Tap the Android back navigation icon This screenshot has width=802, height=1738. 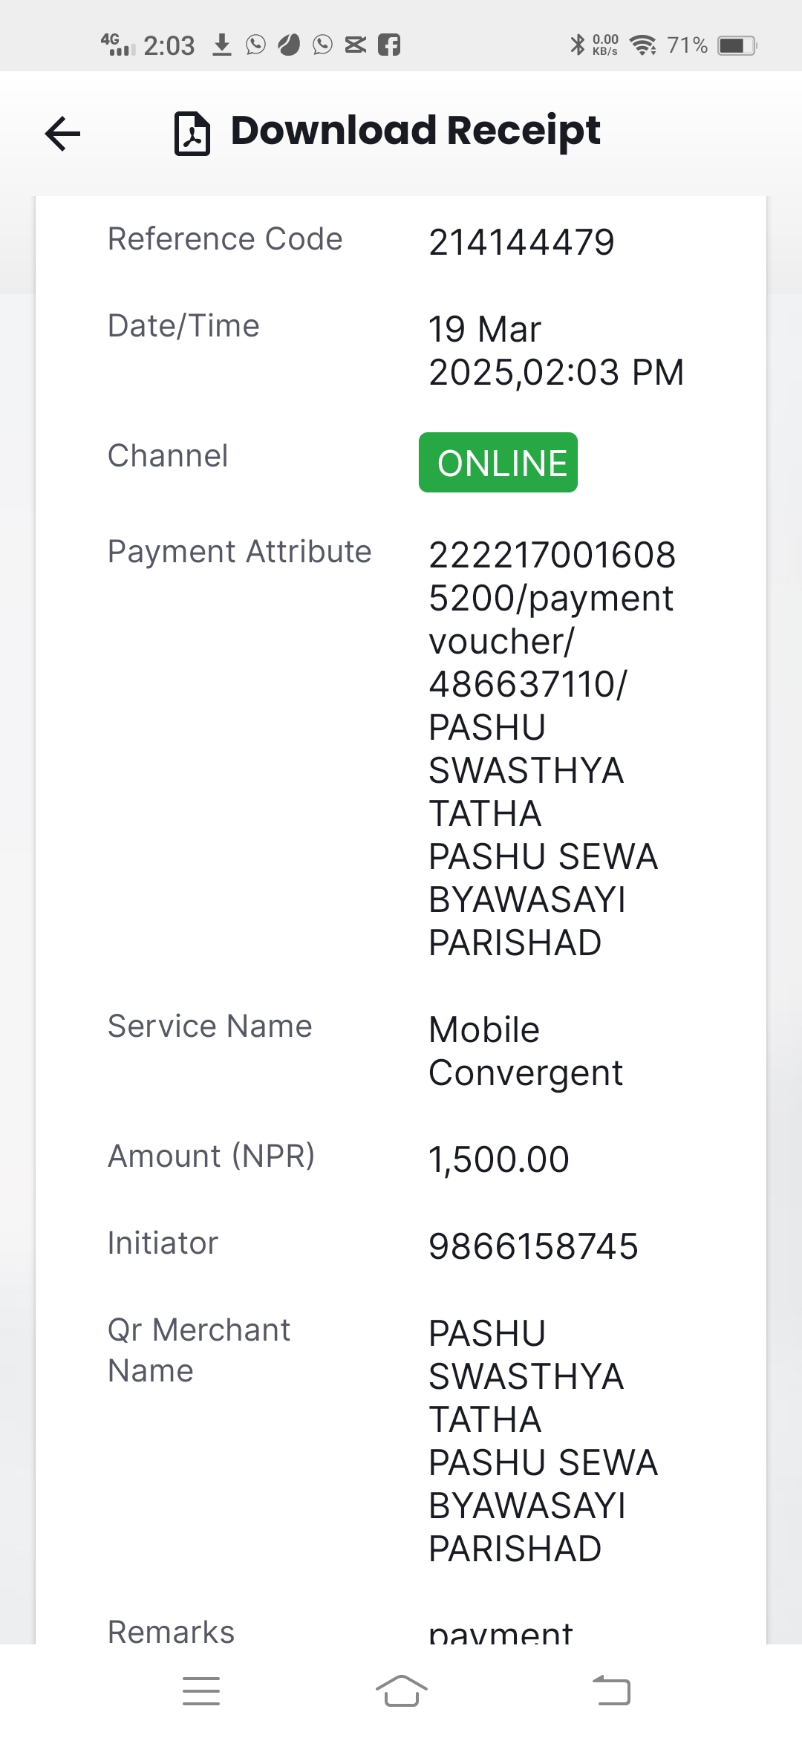pyautogui.click(x=611, y=1690)
